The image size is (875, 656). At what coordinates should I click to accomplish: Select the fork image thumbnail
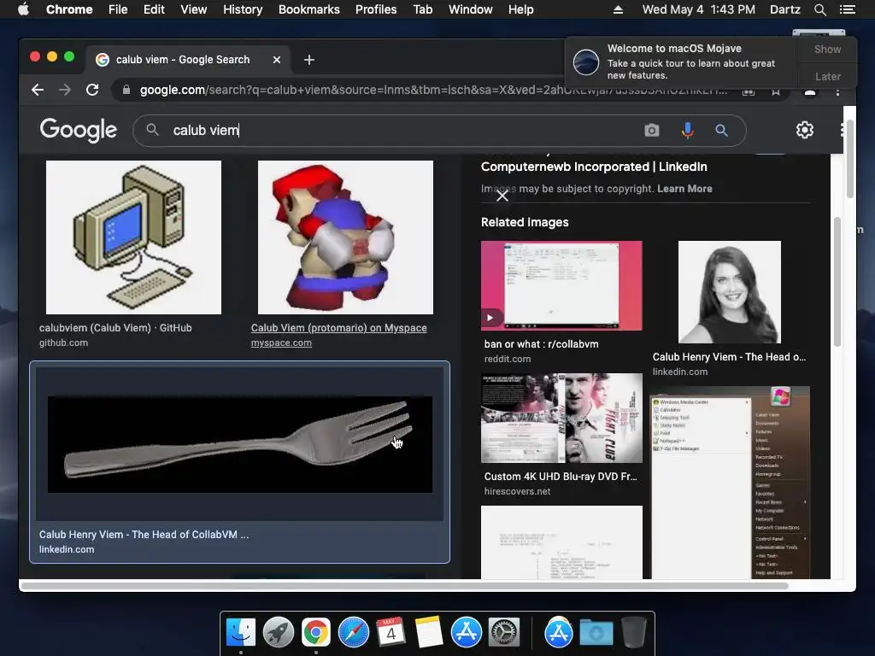240,444
